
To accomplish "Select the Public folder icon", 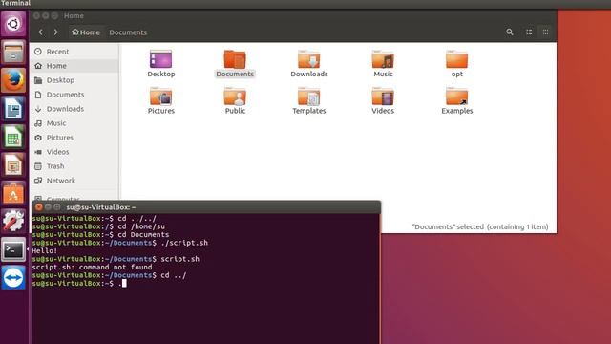I will click(235, 97).
